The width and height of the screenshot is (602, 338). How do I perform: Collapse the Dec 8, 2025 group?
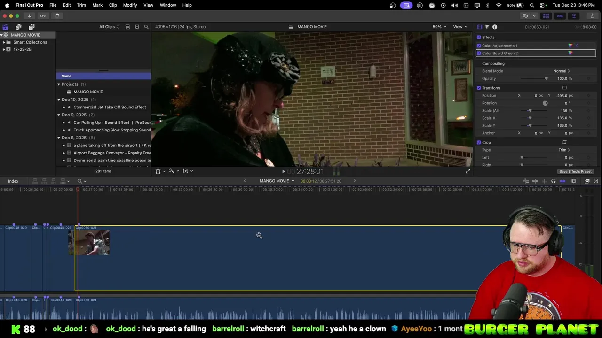[x=59, y=138]
